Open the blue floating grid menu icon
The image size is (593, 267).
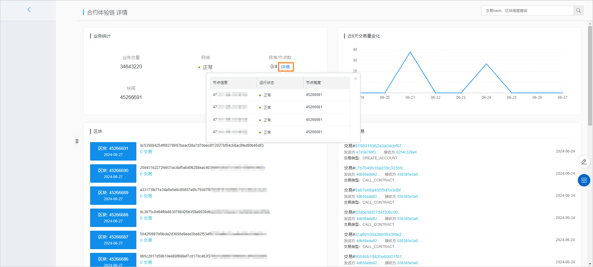[x=584, y=180]
